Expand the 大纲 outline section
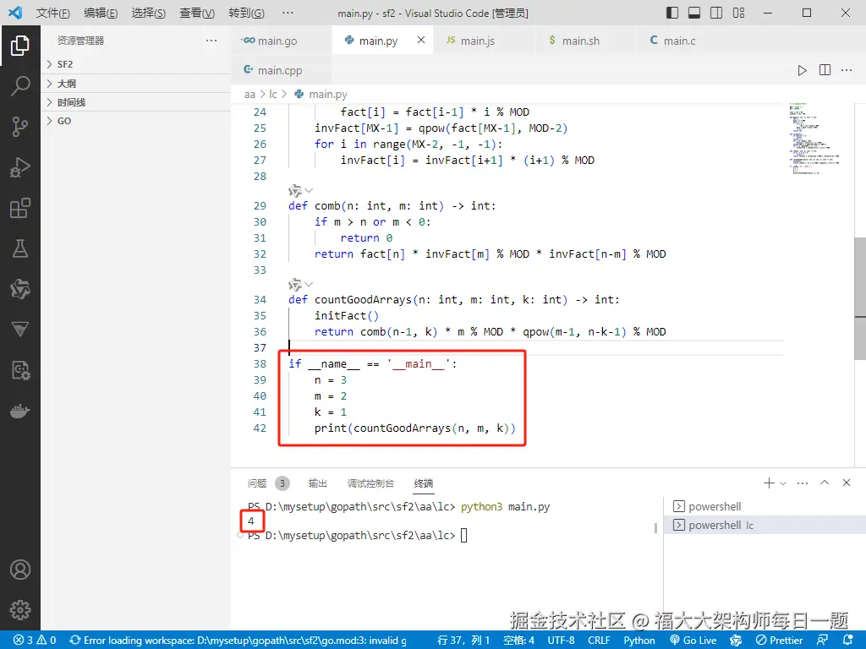The height and width of the screenshot is (649, 866). tap(136, 84)
